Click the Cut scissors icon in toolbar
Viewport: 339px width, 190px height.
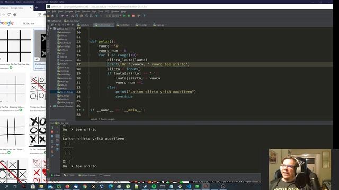(73, 16)
